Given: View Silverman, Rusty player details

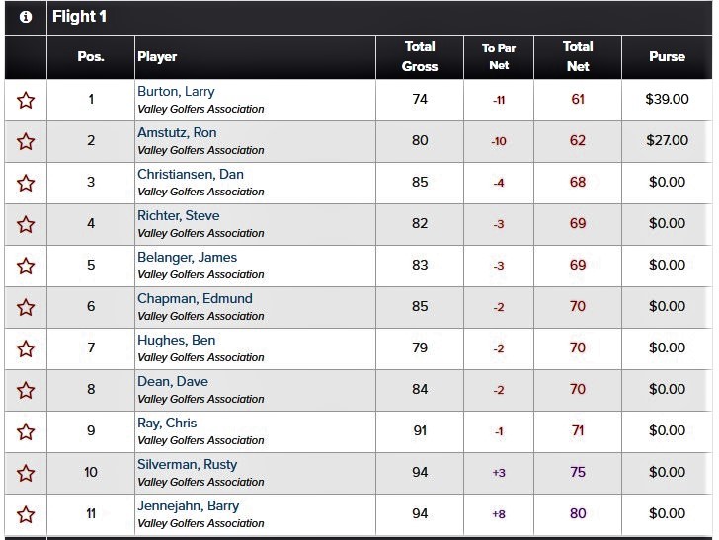Looking at the screenshot, I should click(x=187, y=464).
